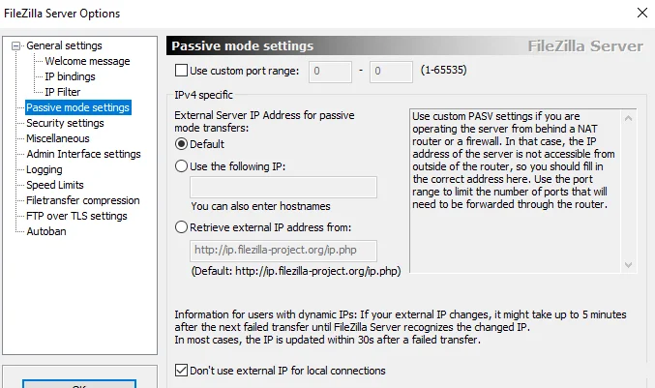Go to FTP over TLS settings
Screen dimensions: 655x388
click(76, 216)
